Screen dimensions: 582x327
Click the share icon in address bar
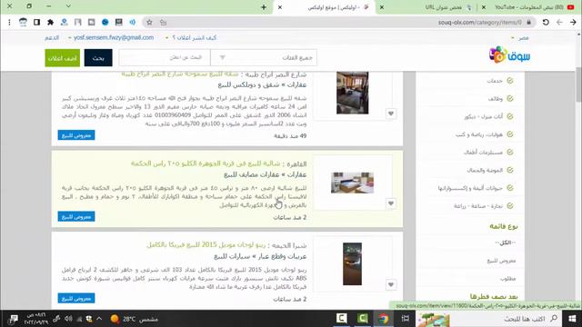click(x=164, y=22)
